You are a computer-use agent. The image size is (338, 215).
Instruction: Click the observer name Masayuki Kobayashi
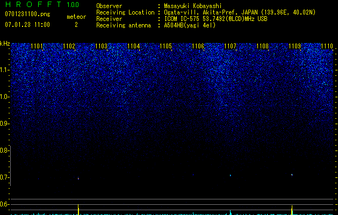193,6
